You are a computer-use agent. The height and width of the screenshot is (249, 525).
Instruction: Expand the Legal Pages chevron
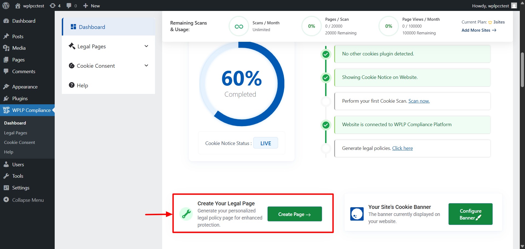point(146,46)
